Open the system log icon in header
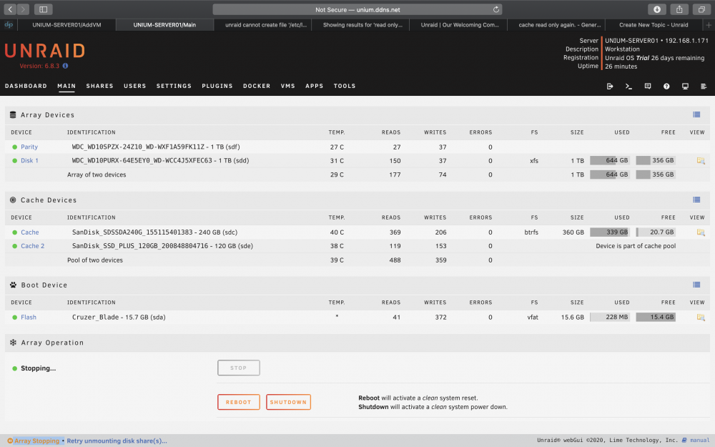 click(x=704, y=87)
